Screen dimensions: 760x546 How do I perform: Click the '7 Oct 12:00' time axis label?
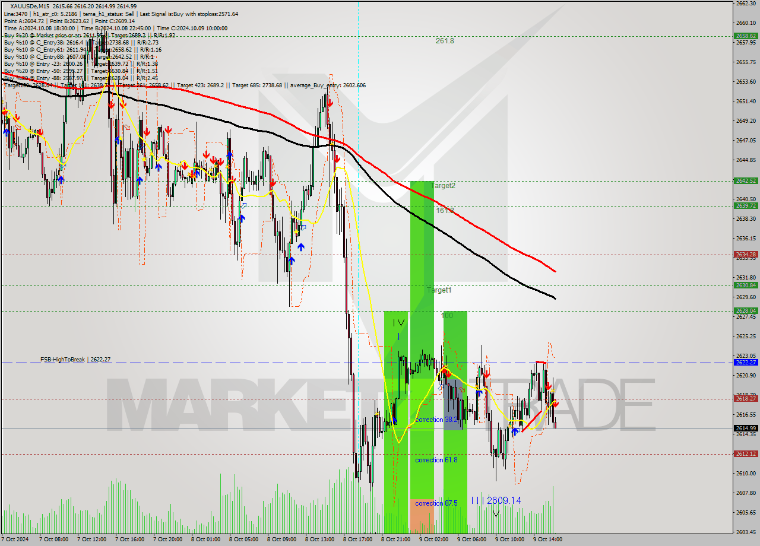tap(92, 539)
